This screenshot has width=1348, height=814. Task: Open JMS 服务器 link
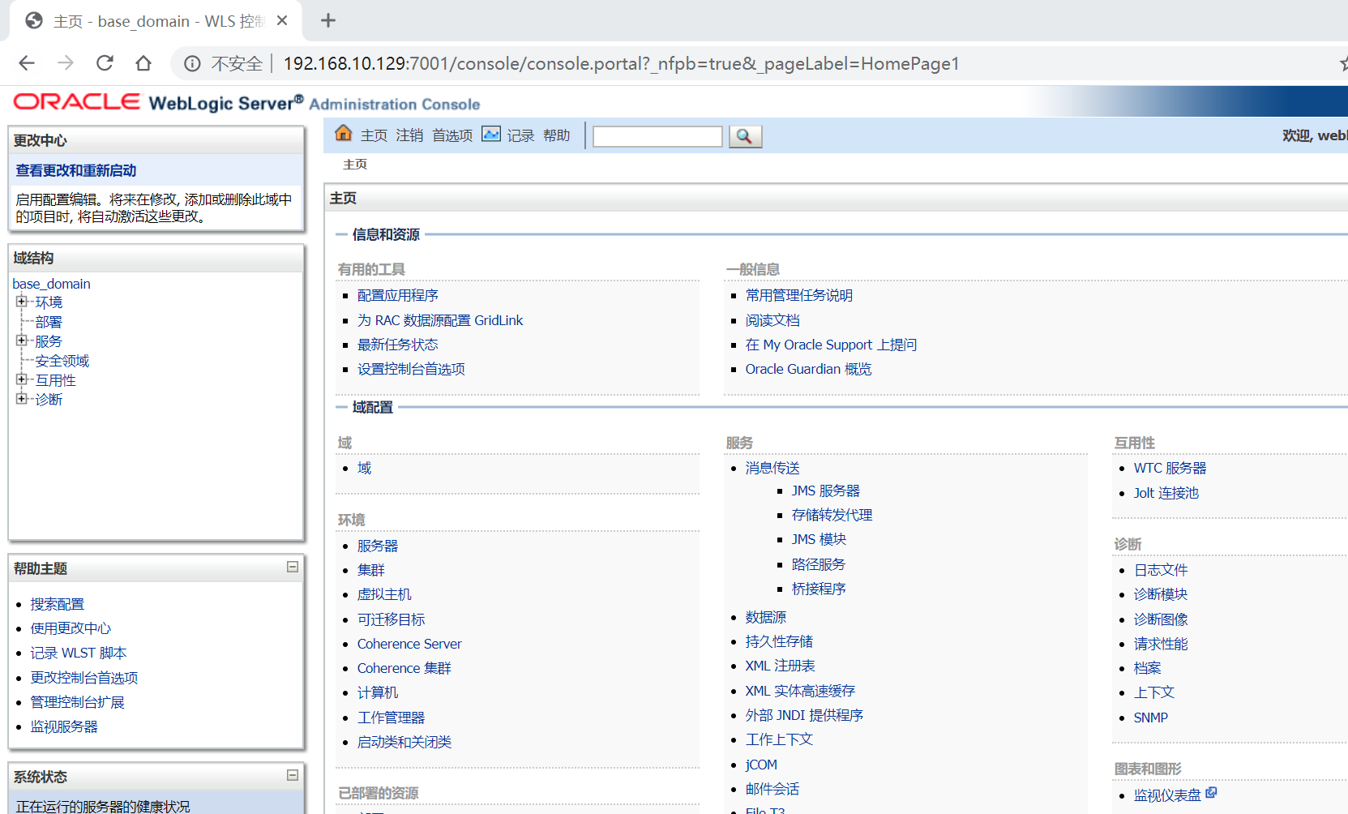(826, 491)
